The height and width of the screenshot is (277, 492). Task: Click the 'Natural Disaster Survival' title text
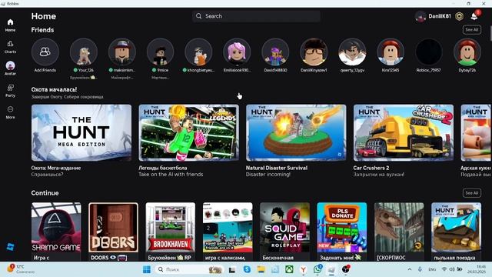coord(277,168)
